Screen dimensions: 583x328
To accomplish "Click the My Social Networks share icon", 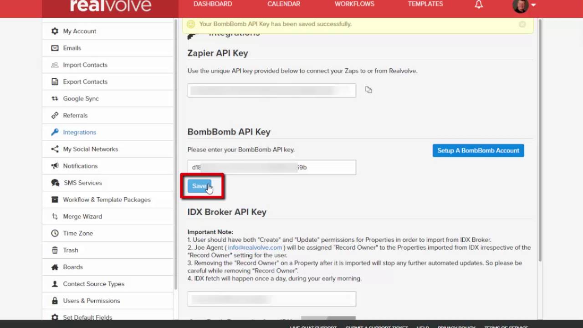I will tap(55, 149).
